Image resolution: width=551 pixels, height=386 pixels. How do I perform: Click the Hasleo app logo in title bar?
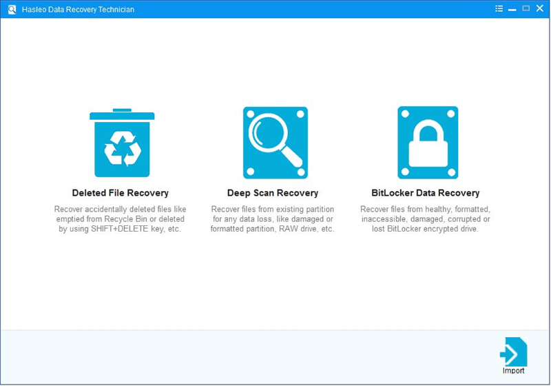coord(12,9)
